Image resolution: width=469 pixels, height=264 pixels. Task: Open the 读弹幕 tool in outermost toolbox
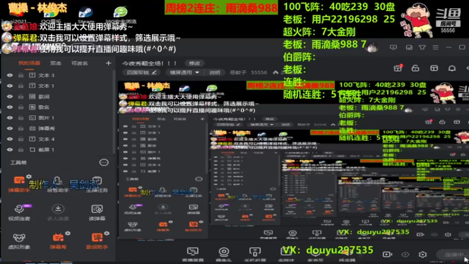(97, 212)
